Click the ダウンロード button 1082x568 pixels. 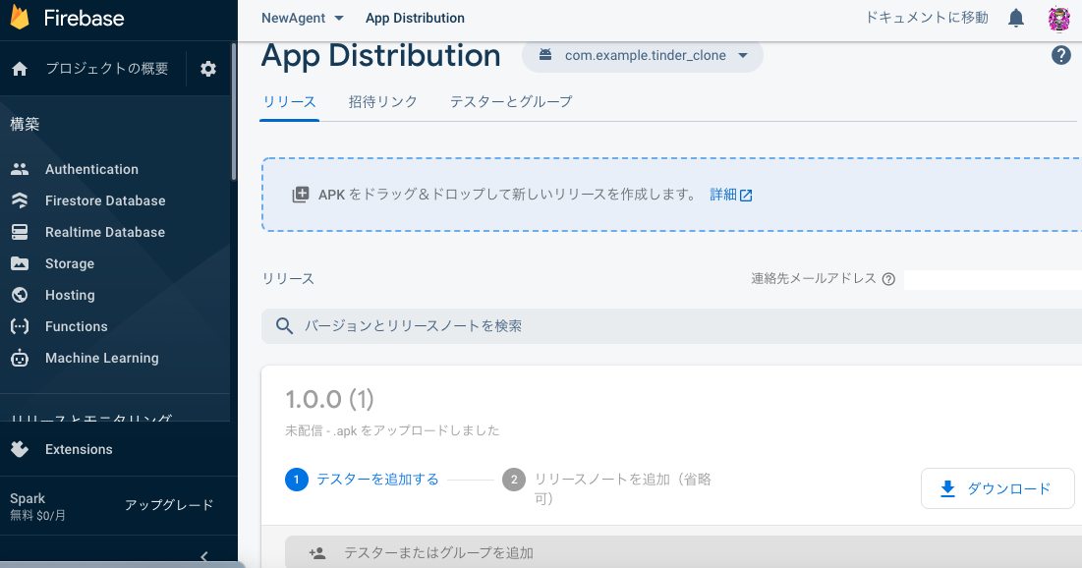pyautogui.click(x=997, y=488)
